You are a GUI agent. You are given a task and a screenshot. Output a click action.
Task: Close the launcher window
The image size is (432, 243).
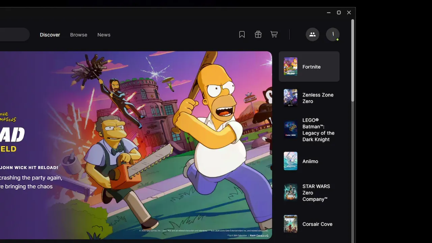(x=349, y=12)
